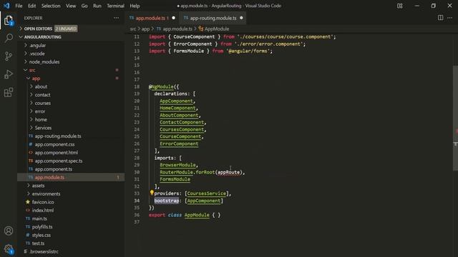Open the Extensions view

click(9, 92)
